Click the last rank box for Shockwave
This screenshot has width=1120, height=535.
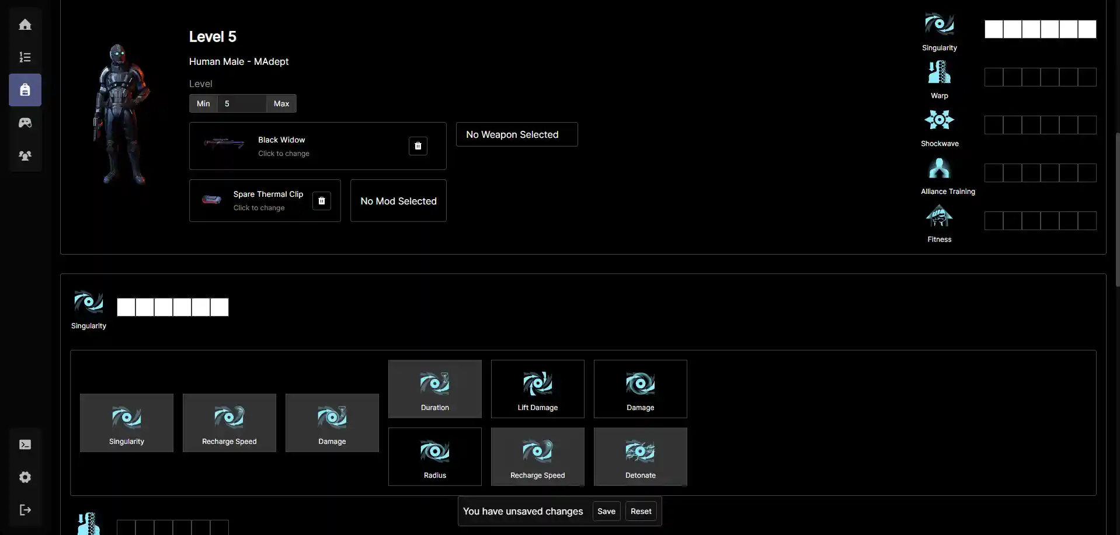tap(1087, 125)
